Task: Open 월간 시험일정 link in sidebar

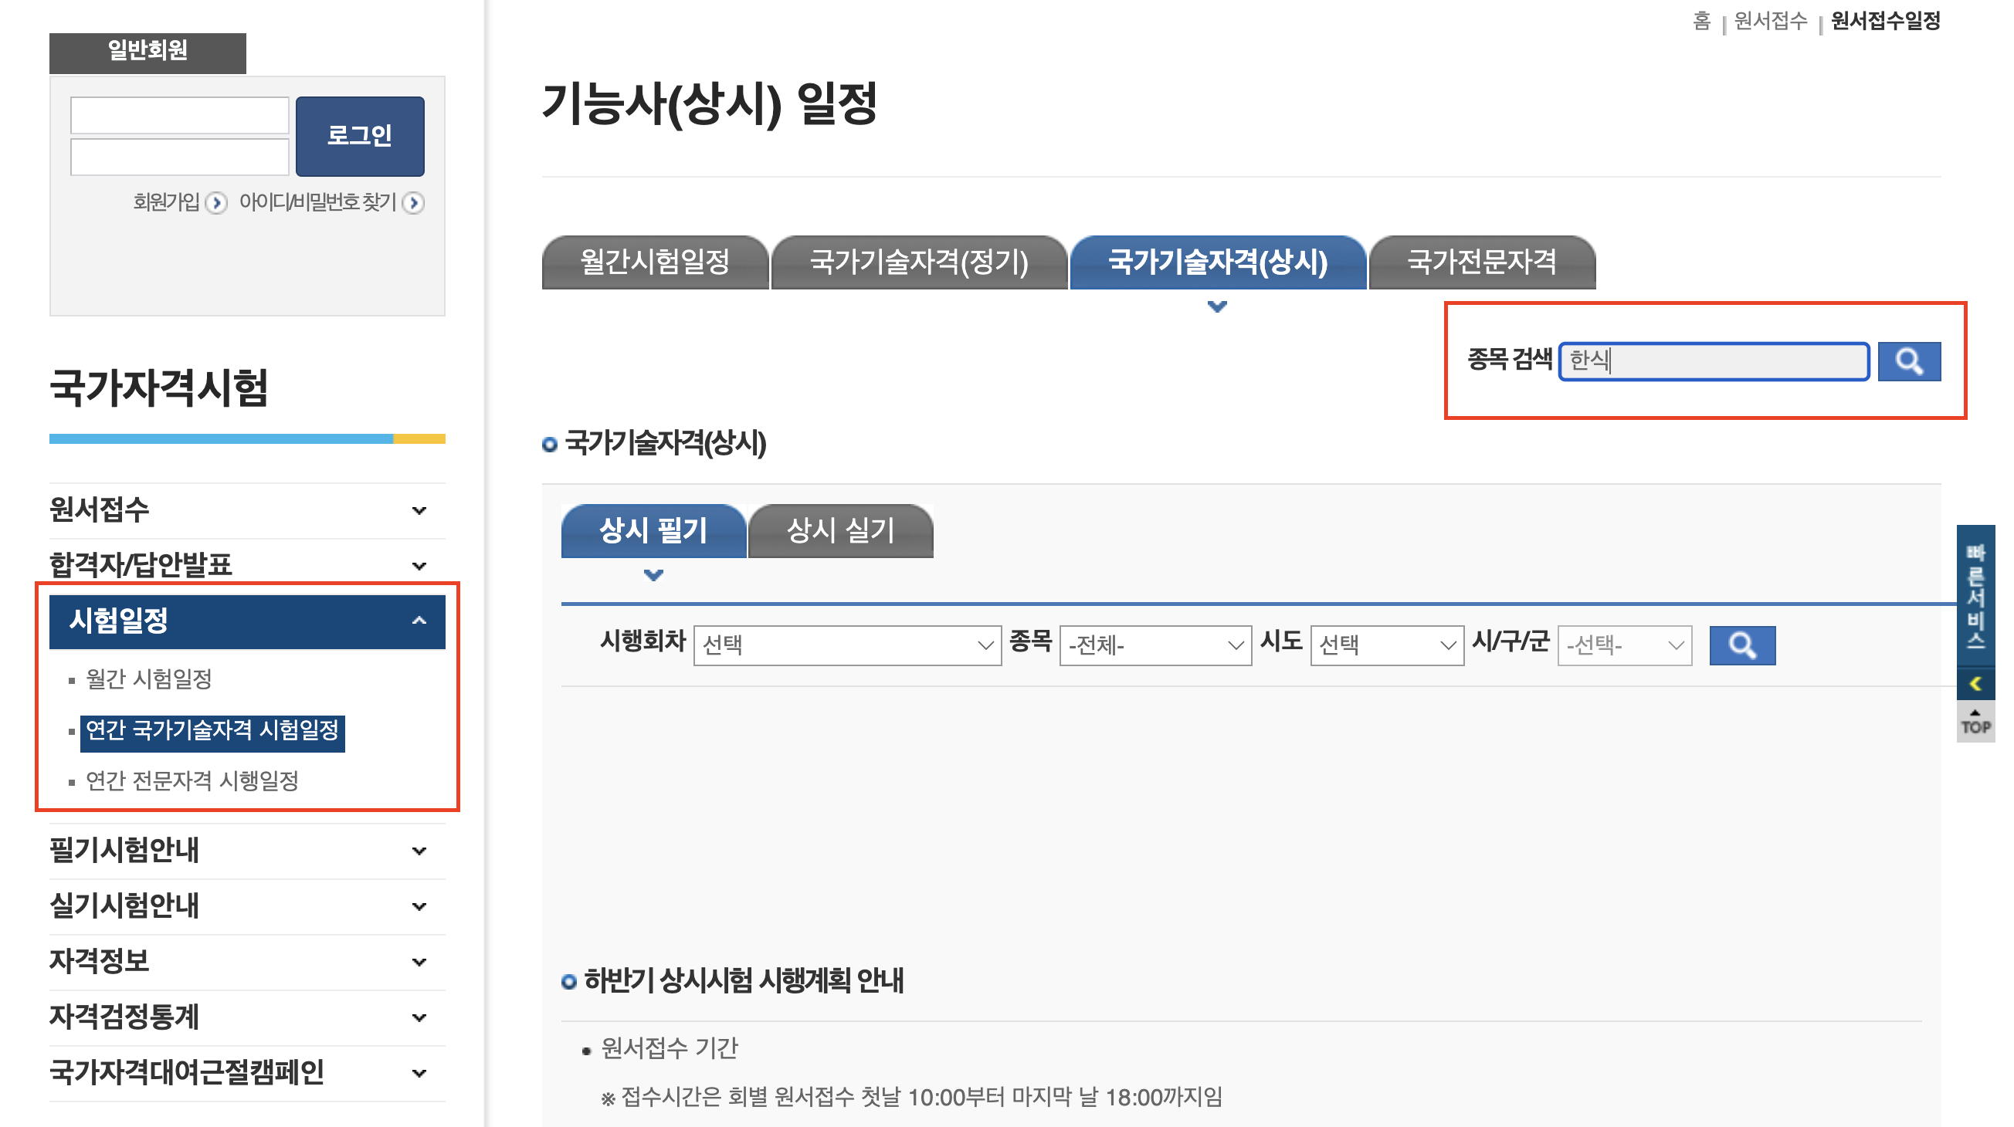Action: 148,679
